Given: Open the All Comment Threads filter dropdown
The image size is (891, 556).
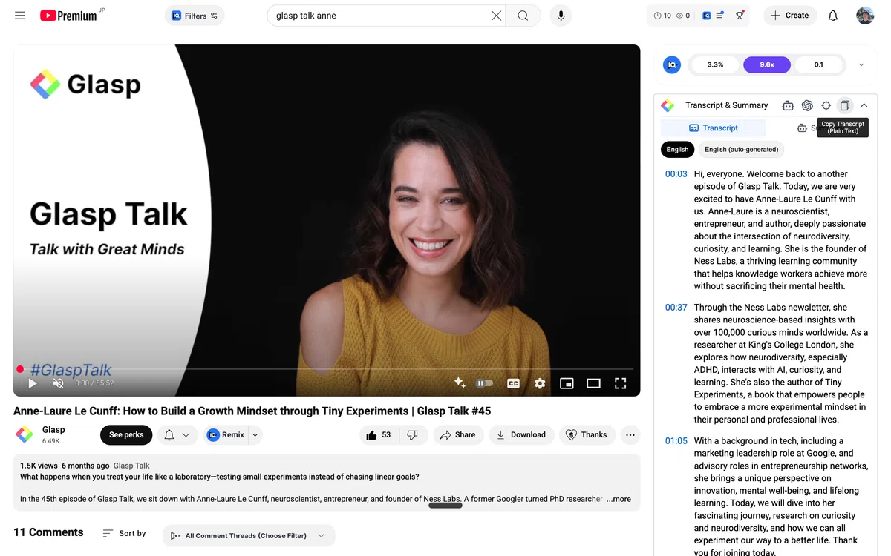Looking at the screenshot, I should coord(249,535).
